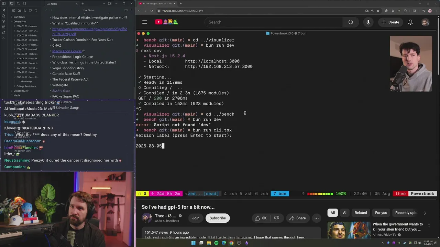
Task: Open Obsidian bookmarks icon
Action: [x=24, y=3]
